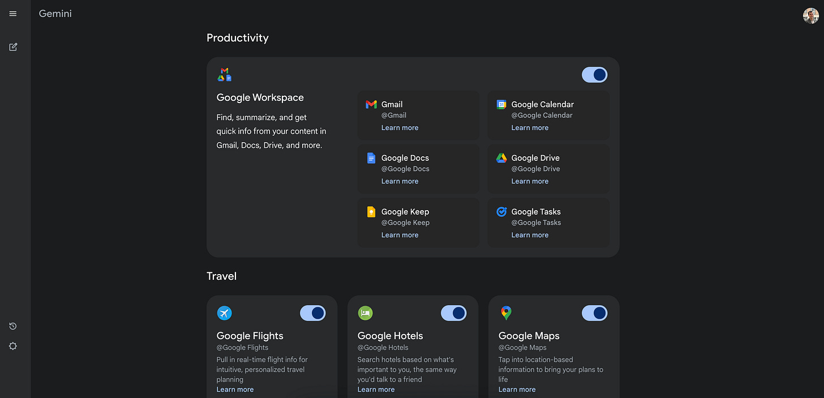Click the Productivity section heading

point(238,38)
